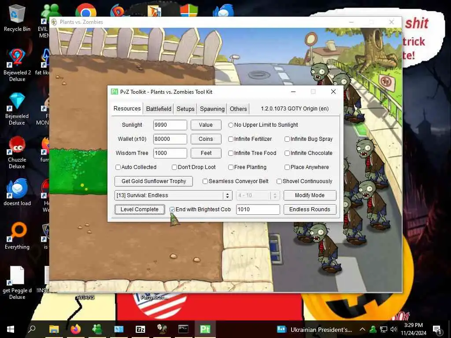451x338 pixels.
Task: Select the PvZ Toolkit taskbar icon
Action: (205, 329)
